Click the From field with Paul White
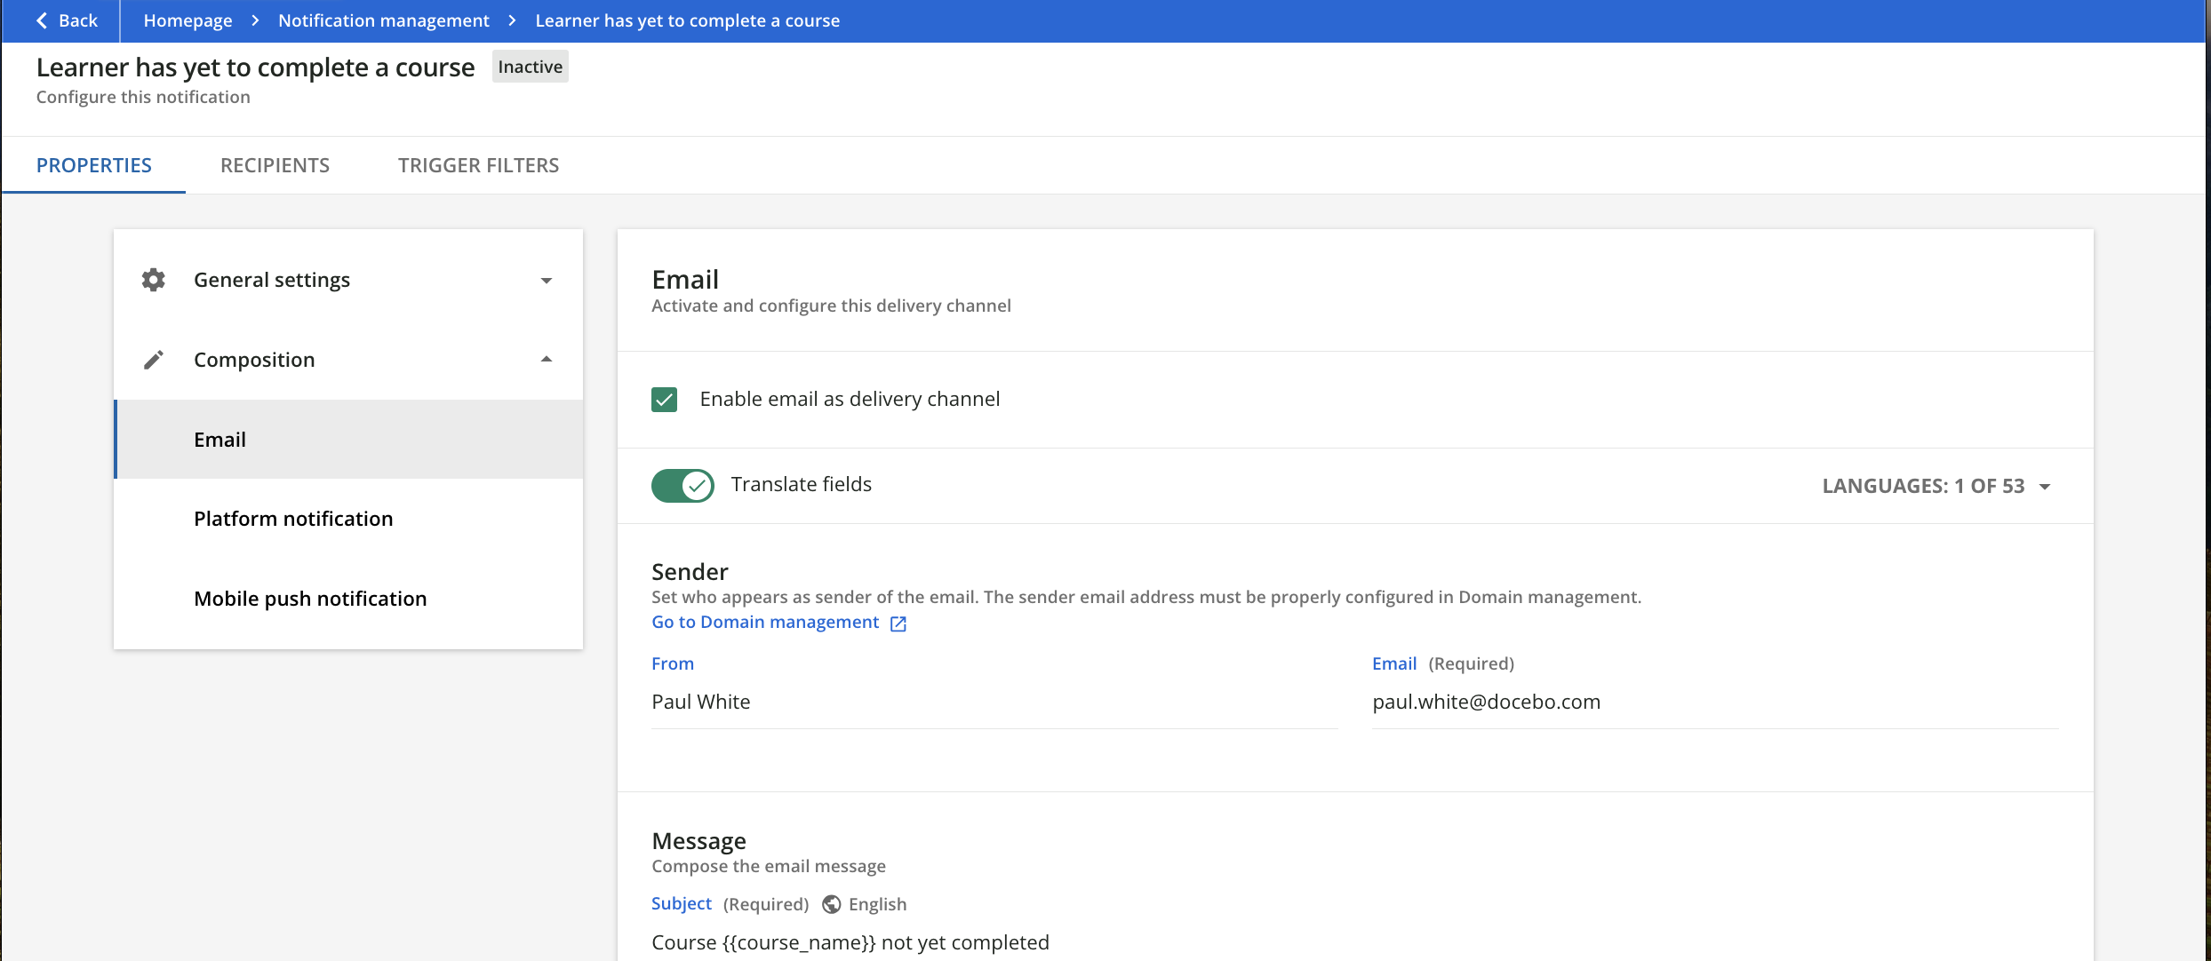The image size is (2211, 961). point(994,702)
